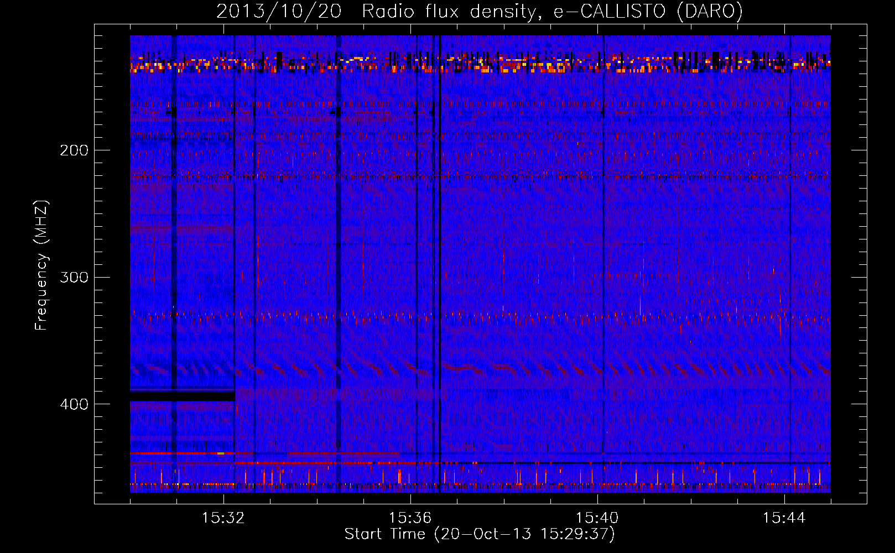Click the "15:36" time tick label
The width and height of the screenshot is (895, 553).
click(x=410, y=518)
